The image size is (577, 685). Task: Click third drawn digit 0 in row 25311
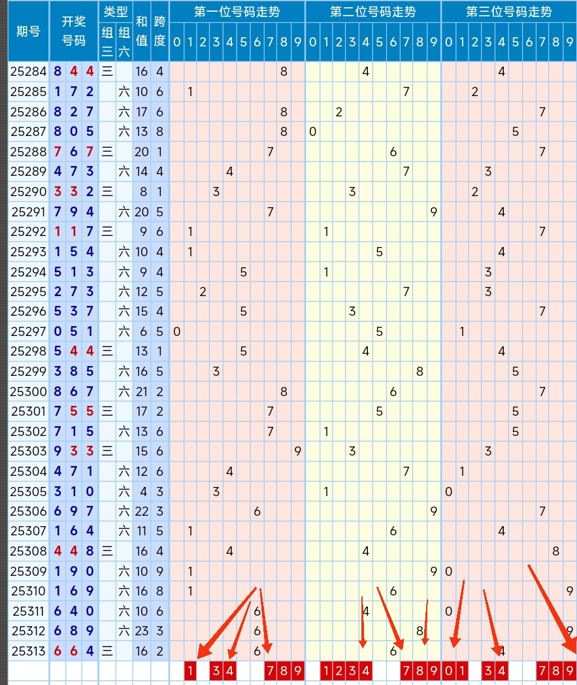(90, 610)
